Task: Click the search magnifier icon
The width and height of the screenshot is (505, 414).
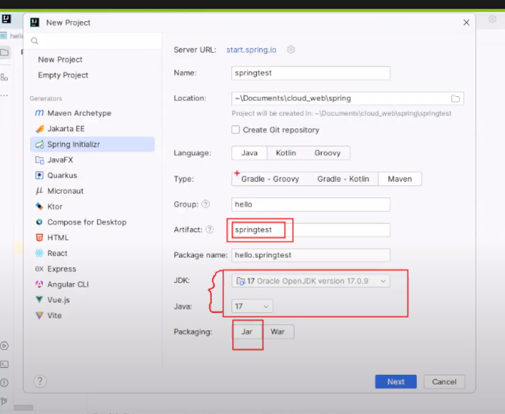Action: pyautogui.click(x=35, y=41)
